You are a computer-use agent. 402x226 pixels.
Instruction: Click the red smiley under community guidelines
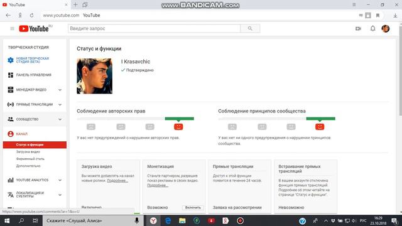320,127
